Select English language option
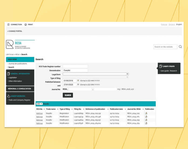This screenshot has height=149, width=188. [x=179, y=24]
